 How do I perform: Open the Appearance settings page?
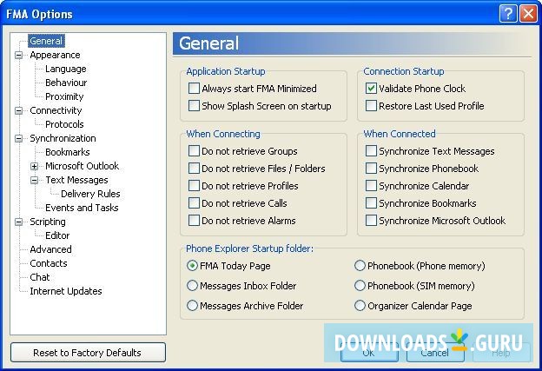[x=55, y=55]
